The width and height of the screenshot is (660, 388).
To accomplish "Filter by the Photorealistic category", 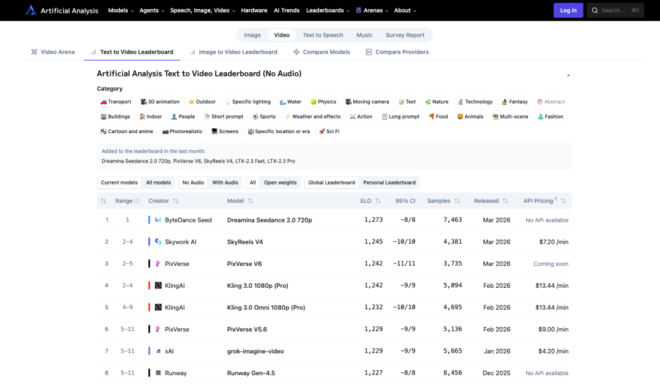I will pyautogui.click(x=182, y=131).
